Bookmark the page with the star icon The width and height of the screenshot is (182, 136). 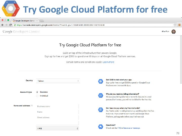tap(175, 25)
